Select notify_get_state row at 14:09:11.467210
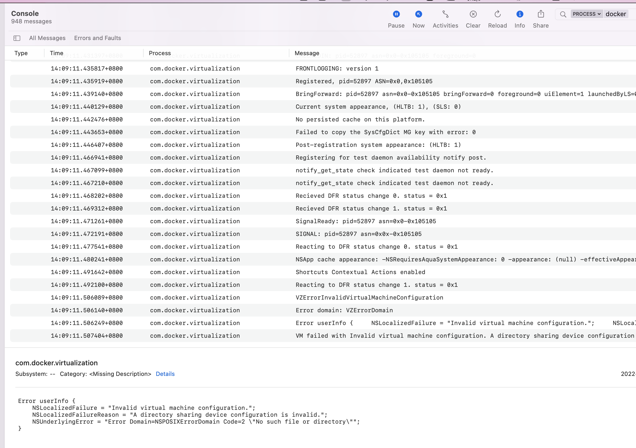The width and height of the screenshot is (636, 448). pyautogui.click(x=323, y=183)
